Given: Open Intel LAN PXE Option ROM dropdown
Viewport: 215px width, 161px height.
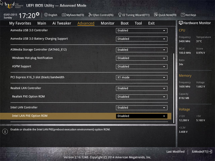Looking at the screenshot, I should click(x=142, y=116).
